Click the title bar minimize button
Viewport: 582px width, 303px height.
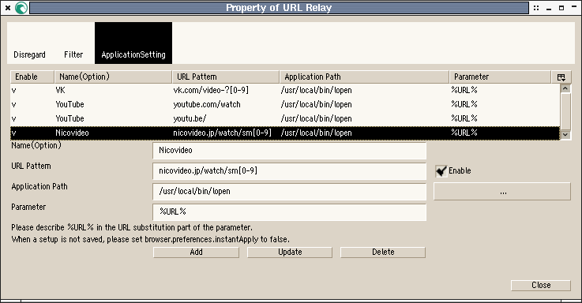point(549,8)
